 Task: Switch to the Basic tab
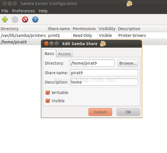[x=50, y=53]
